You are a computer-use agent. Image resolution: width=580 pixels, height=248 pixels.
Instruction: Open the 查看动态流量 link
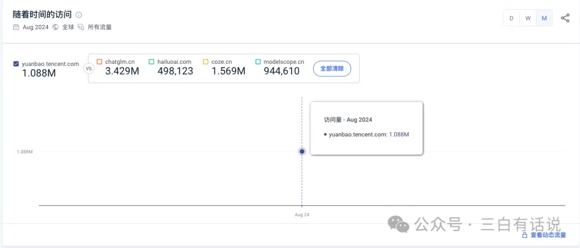(x=548, y=235)
